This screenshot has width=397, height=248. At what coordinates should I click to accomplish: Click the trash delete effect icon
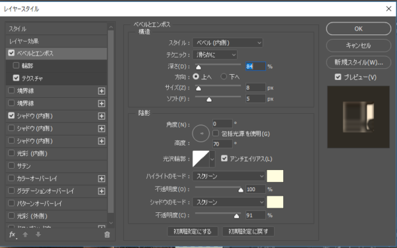pyautogui.click(x=107, y=235)
